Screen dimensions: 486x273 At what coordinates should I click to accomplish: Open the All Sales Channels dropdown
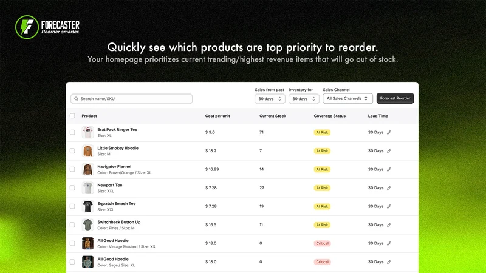click(x=347, y=98)
